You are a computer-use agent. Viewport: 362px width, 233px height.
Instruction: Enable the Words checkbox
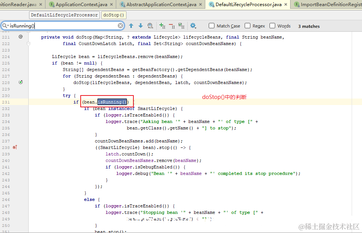tap(273, 26)
